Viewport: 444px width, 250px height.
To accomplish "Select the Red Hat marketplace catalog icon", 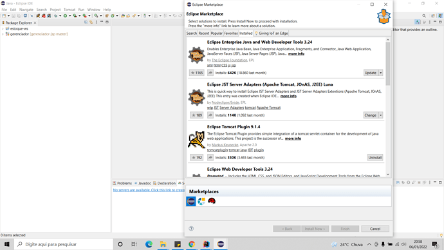I will tap(212, 201).
